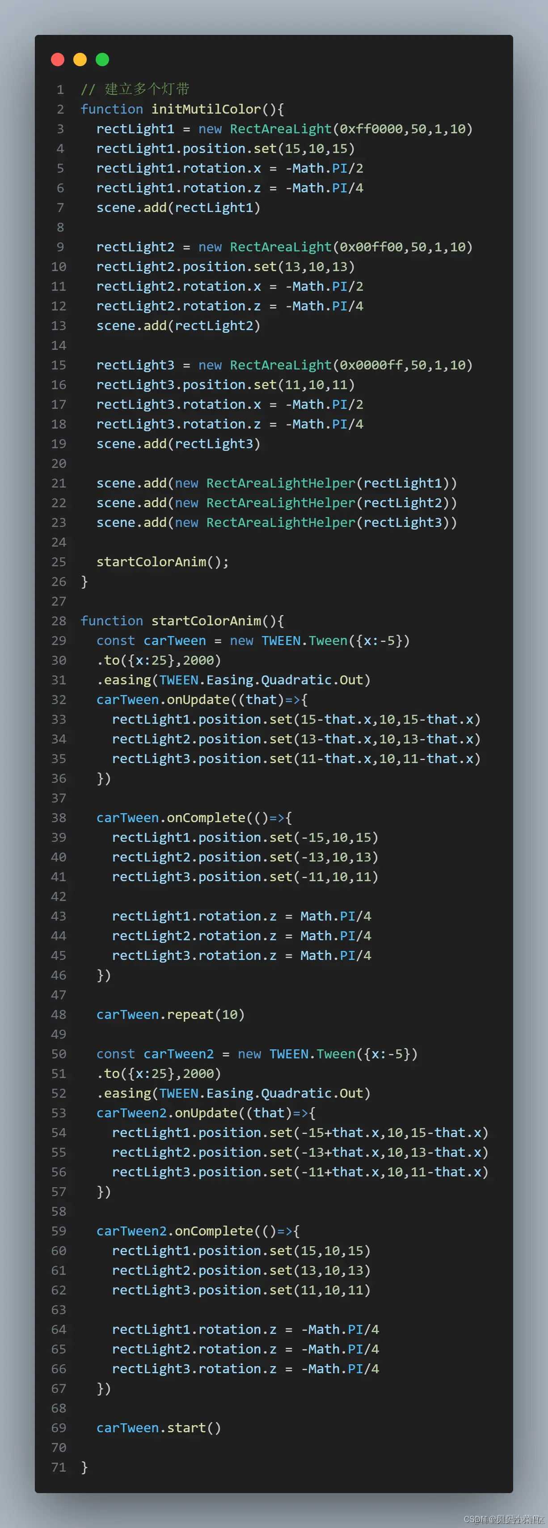Click "function initMutilColor(){" declaration
The width and height of the screenshot is (548, 1528).
click(182, 109)
